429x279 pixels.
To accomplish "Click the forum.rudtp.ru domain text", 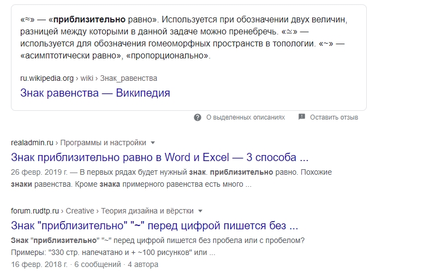I will pos(35,211).
